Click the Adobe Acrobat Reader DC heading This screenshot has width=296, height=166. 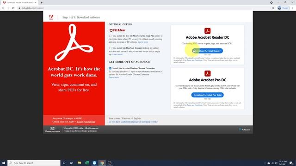point(207,37)
